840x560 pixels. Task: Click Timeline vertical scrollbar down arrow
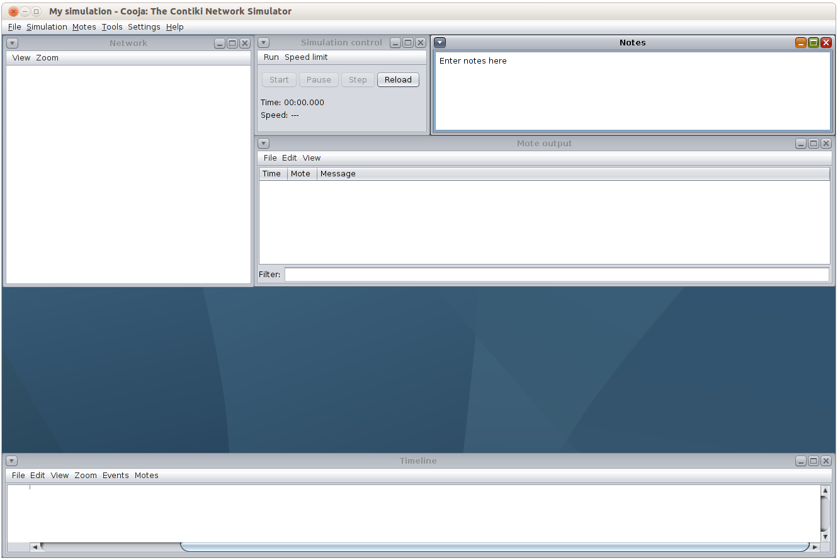click(826, 537)
